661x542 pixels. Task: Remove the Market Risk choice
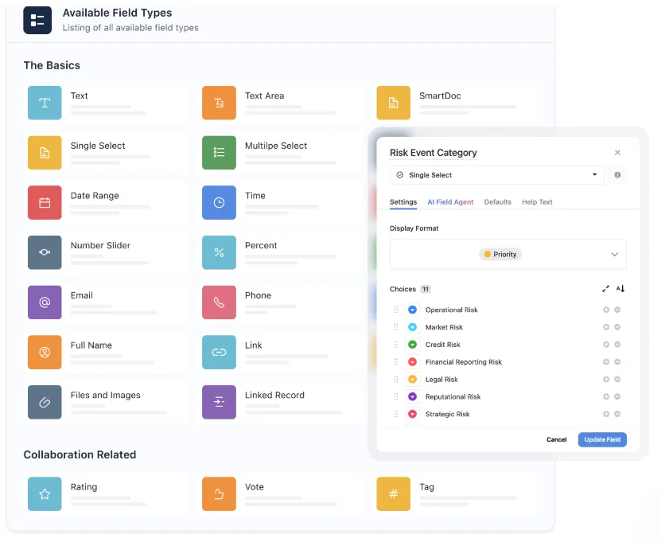point(617,327)
